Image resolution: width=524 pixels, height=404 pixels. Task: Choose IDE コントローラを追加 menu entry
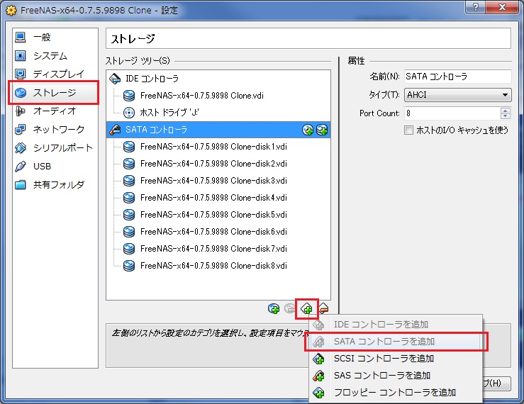coord(396,325)
